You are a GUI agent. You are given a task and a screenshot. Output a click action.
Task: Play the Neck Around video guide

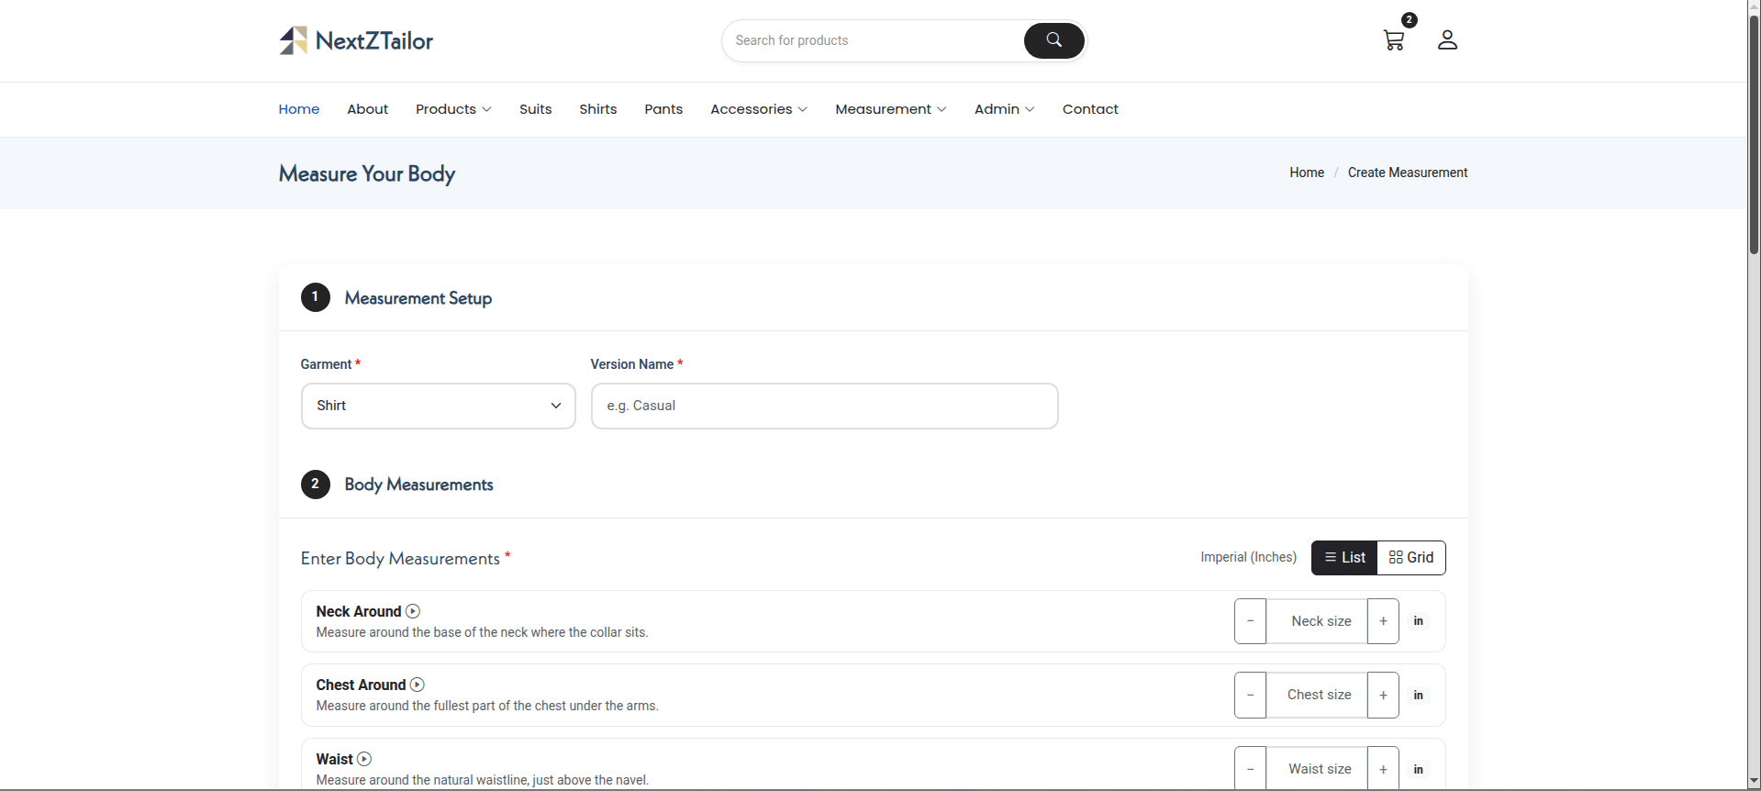[x=413, y=611]
